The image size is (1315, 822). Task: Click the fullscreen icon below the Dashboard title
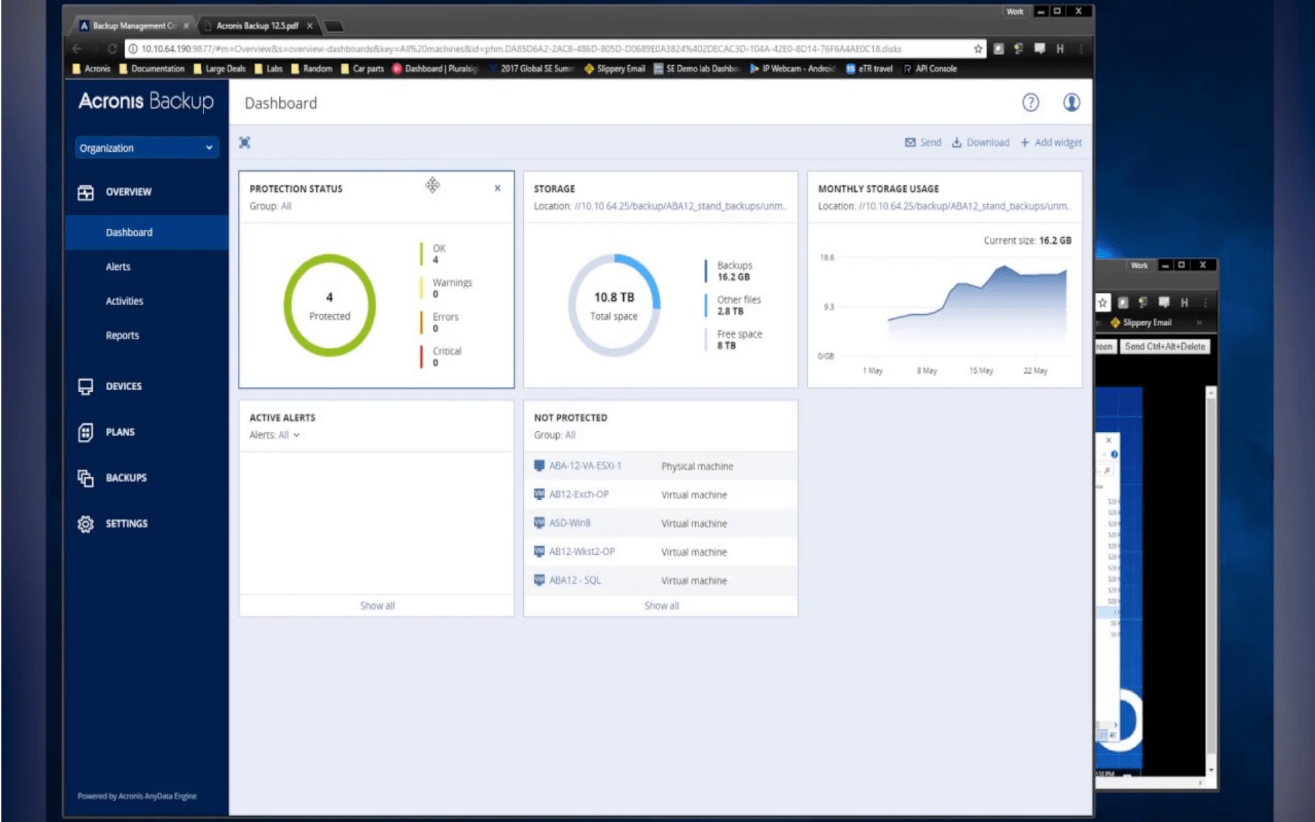point(245,142)
